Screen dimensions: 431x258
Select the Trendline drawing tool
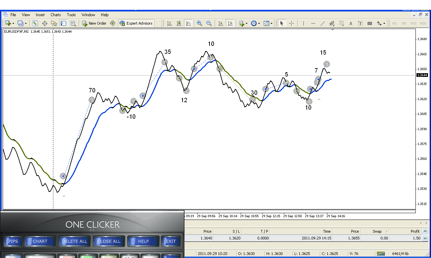(x=322, y=23)
